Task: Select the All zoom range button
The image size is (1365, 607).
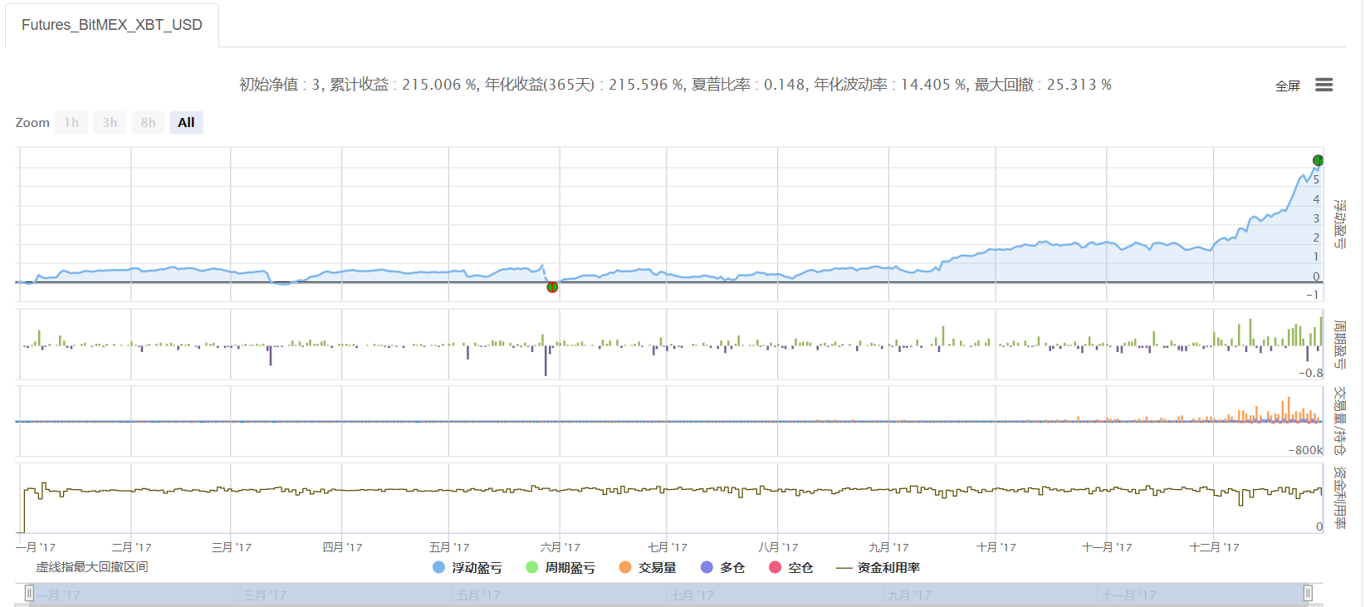Action: click(186, 123)
